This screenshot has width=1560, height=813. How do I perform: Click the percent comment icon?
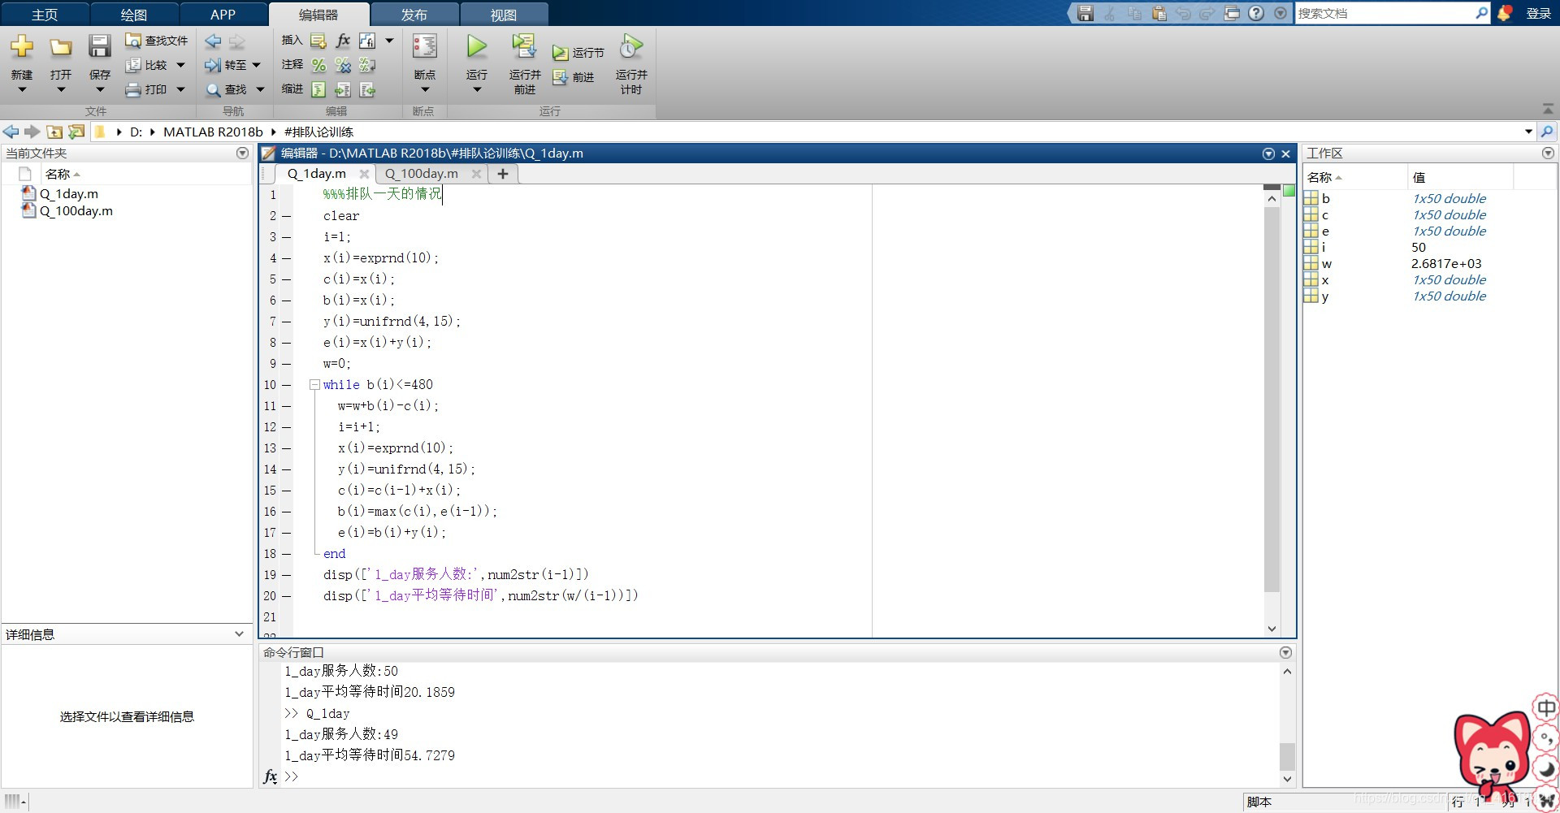click(x=319, y=65)
